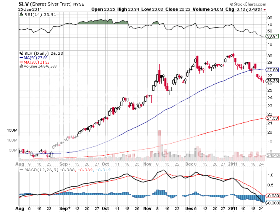Click the red -0.039 MACD signal legend value
The image size is (280, 212).
85,170
